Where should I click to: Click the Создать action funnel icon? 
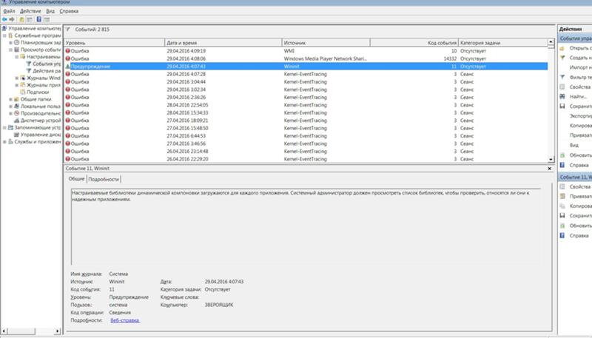point(562,58)
